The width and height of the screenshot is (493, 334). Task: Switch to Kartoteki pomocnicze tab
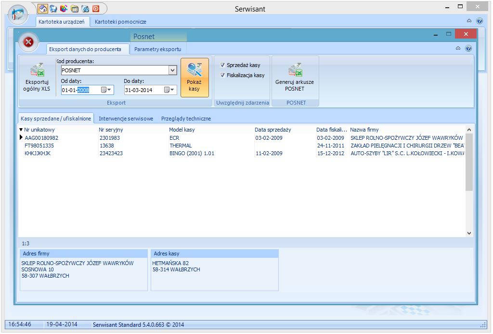120,22
